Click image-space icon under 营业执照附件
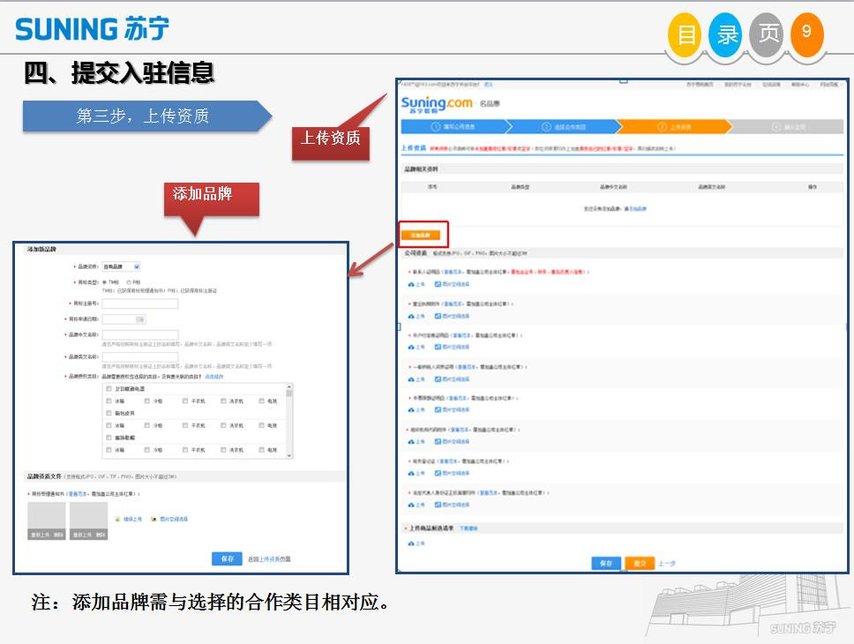854x644 pixels. (x=438, y=317)
